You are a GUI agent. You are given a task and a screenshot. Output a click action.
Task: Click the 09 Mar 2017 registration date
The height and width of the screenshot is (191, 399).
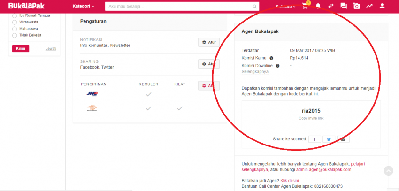[x=312, y=50]
